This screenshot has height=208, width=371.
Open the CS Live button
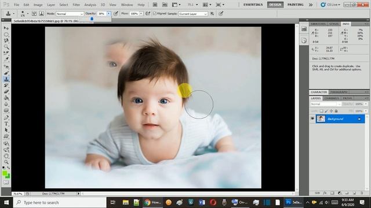tap(330, 5)
